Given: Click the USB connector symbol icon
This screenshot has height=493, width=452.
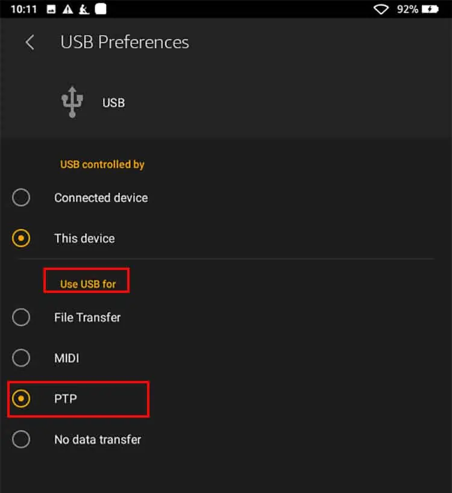Looking at the screenshot, I should 72,101.
